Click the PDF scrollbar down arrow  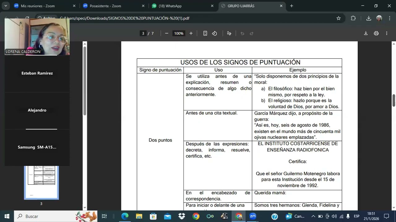click(x=394, y=208)
